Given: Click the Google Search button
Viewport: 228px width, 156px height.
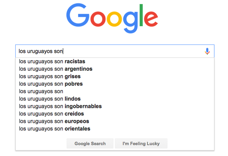Looking at the screenshot, I should pyautogui.click(x=90, y=144).
